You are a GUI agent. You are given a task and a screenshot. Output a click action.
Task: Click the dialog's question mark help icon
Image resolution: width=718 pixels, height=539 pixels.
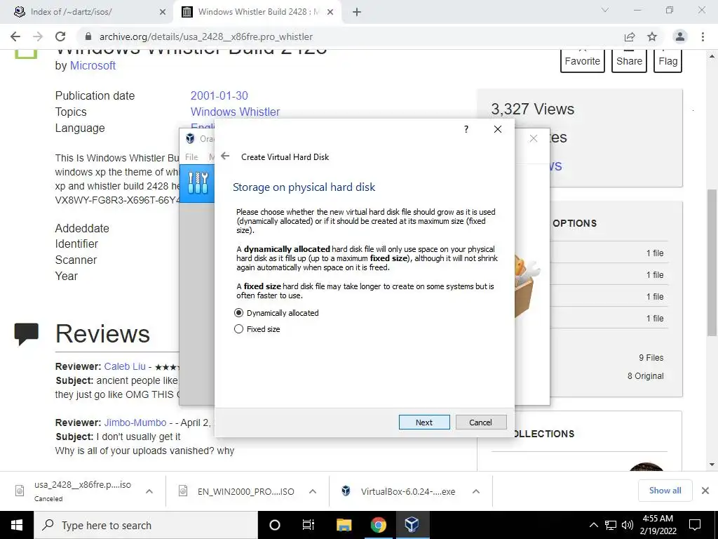point(466,129)
